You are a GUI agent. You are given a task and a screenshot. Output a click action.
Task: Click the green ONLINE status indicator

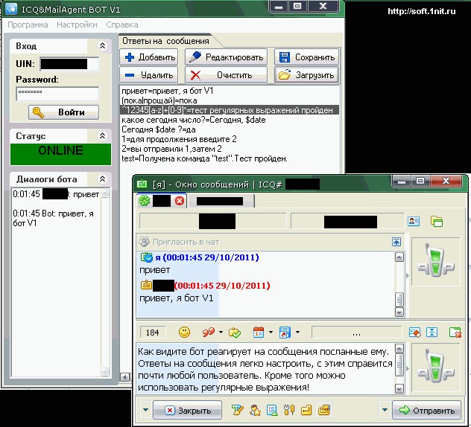60,154
